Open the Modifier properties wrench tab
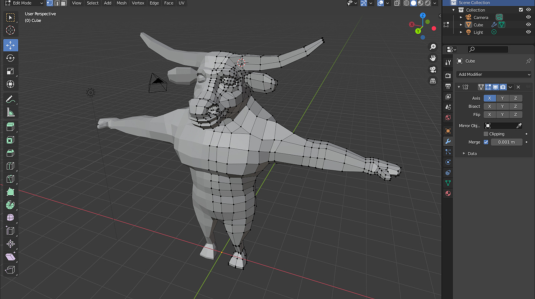 (448, 142)
